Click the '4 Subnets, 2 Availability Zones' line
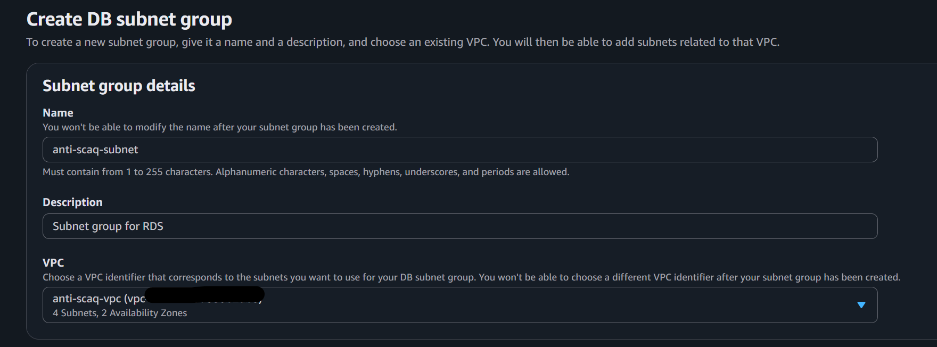 coord(120,313)
